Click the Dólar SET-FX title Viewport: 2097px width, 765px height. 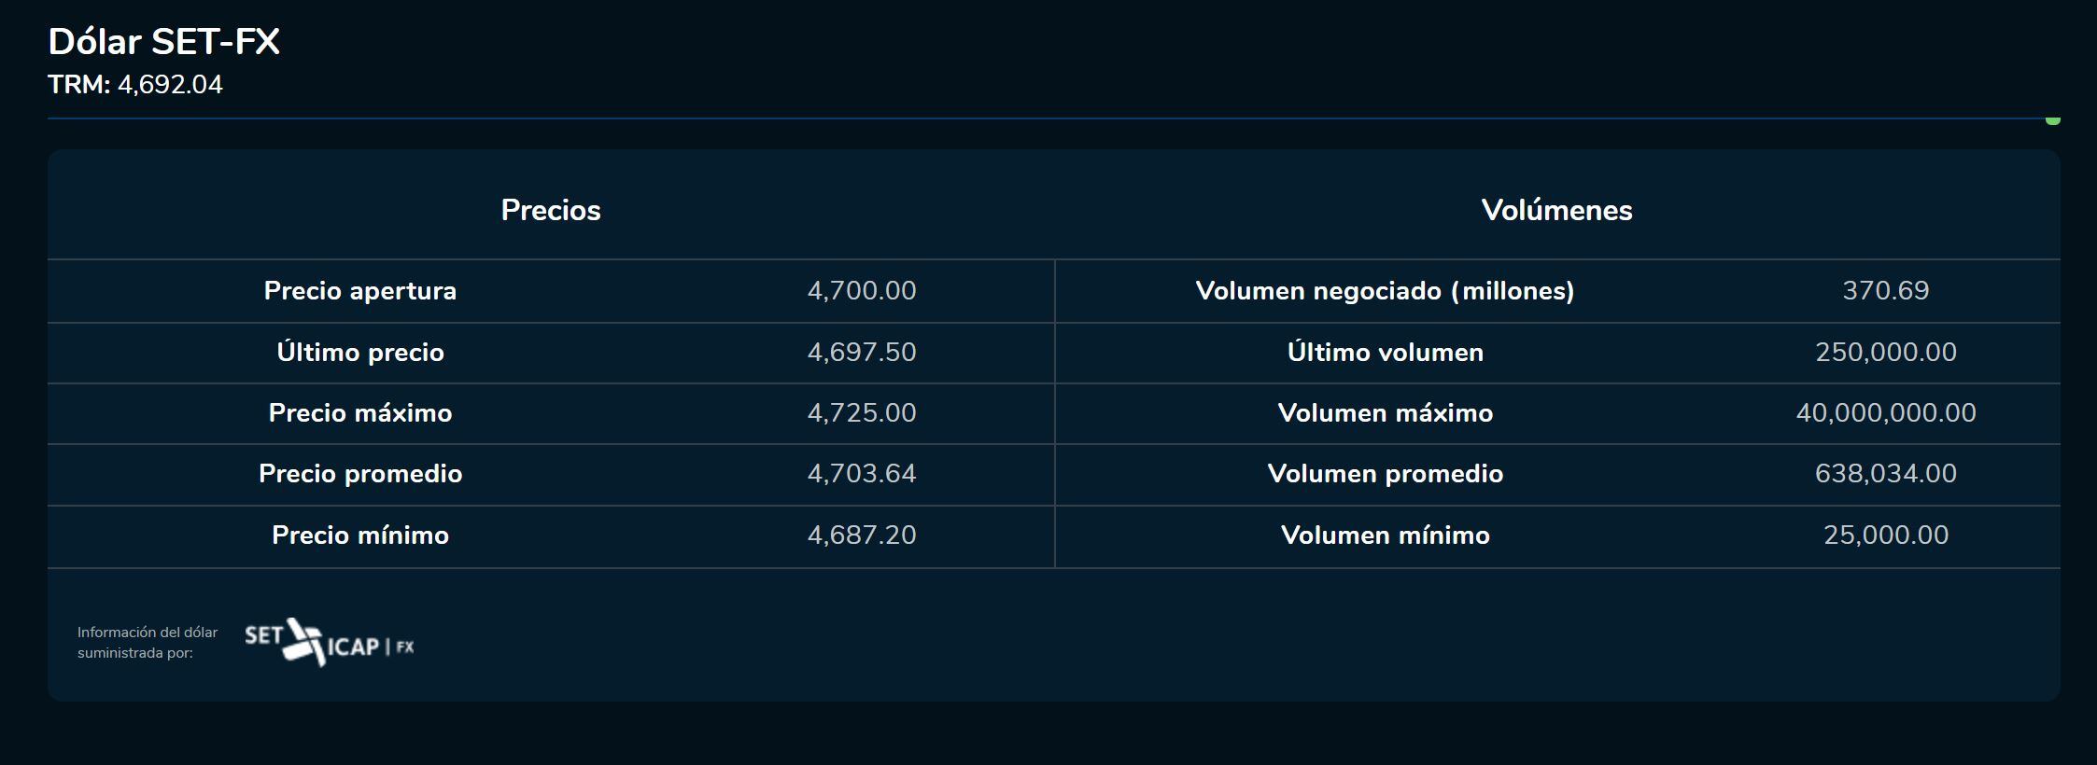tap(164, 42)
